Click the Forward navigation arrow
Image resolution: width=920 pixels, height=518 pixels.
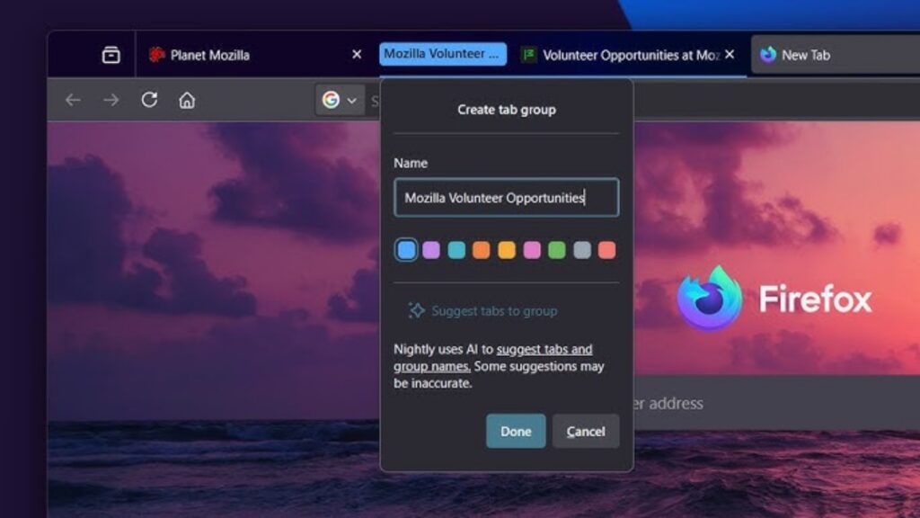[110, 100]
